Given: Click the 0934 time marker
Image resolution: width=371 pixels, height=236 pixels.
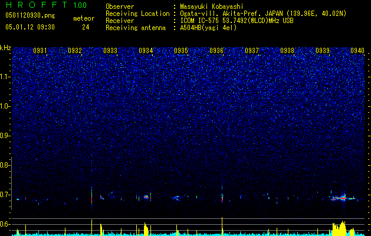Looking at the screenshot, I should pos(146,51).
